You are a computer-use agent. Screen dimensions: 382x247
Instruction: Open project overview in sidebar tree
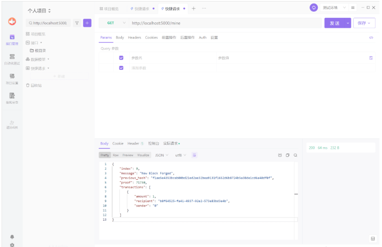click(35, 34)
